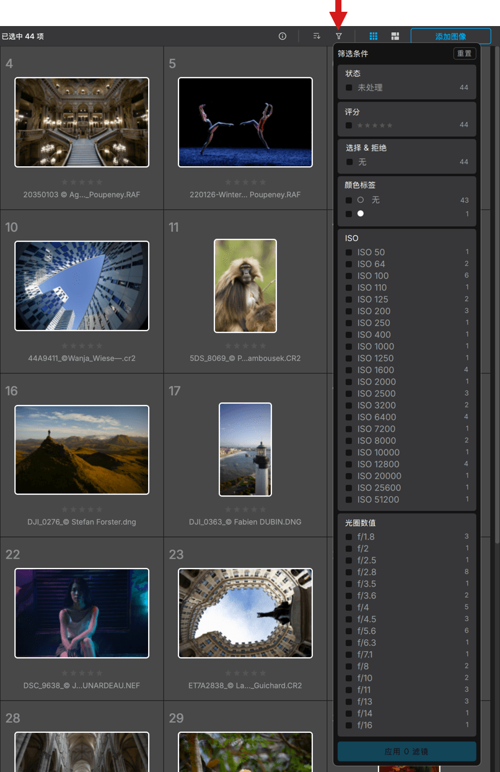The height and width of the screenshot is (772, 500).
Task: Select the f/13 aperture filter
Action: coord(349,702)
